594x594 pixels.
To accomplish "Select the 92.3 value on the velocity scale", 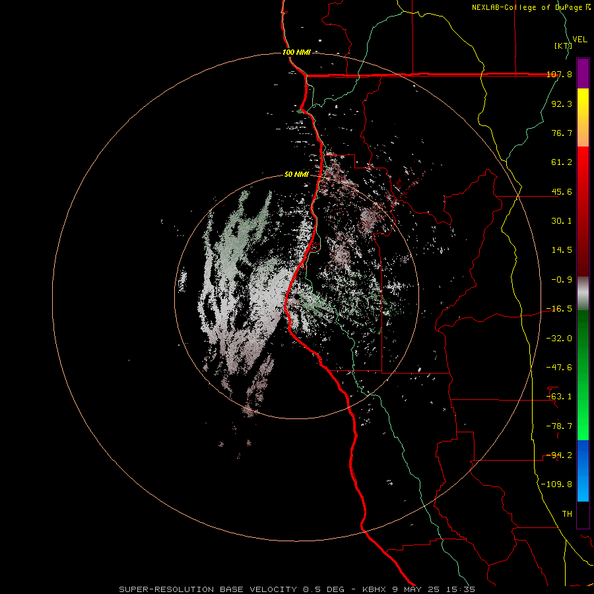I will pos(562,104).
